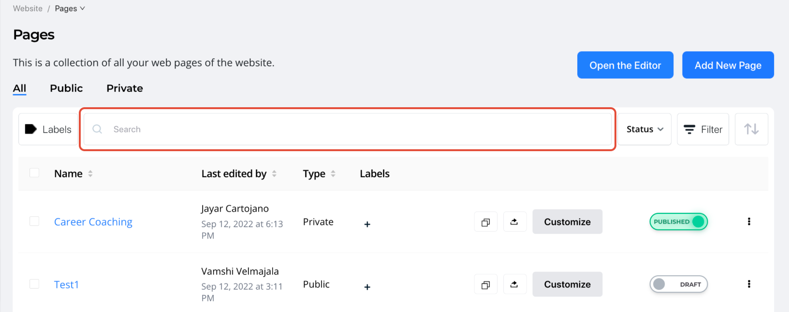Click the editor name Jayar Cartojano
789x312 pixels.
(235, 209)
